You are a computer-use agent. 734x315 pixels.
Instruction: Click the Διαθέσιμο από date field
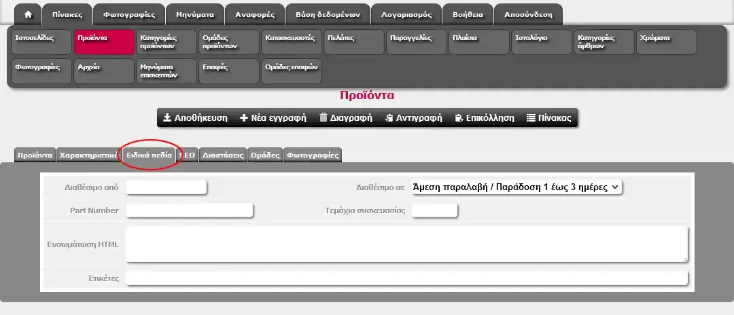(x=166, y=187)
